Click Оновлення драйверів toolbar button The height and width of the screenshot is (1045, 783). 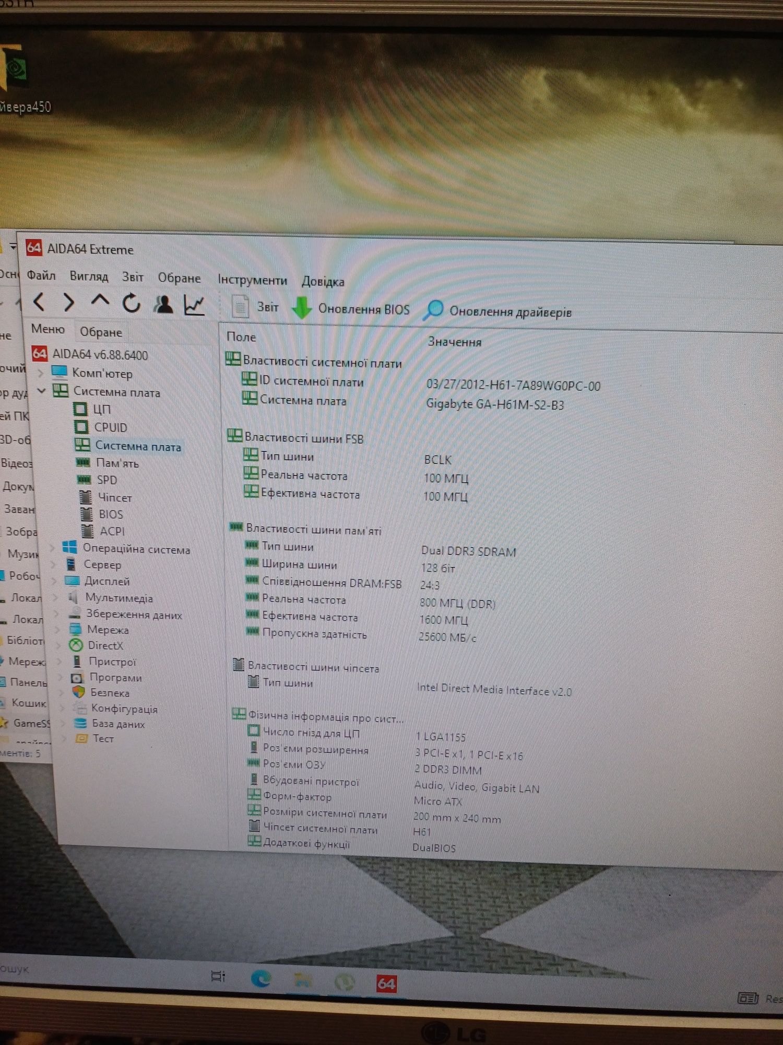498,311
